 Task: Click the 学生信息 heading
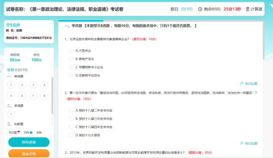click(x=13, y=25)
